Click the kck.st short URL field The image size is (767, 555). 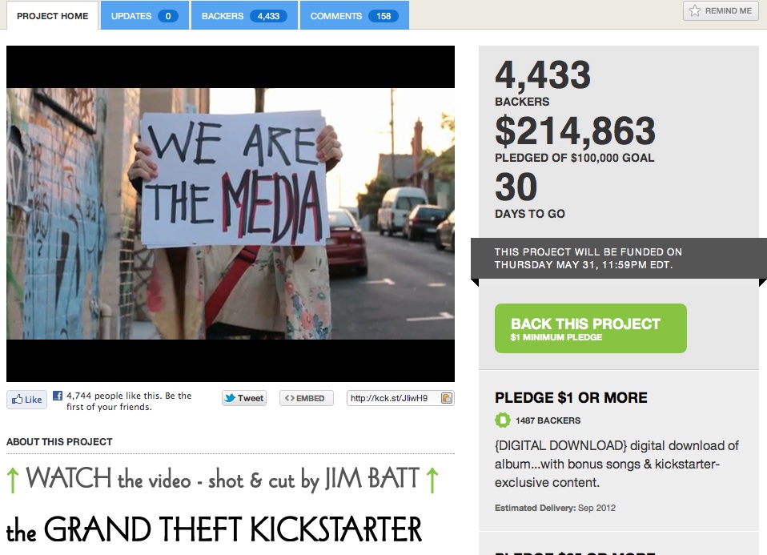pyautogui.click(x=400, y=398)
